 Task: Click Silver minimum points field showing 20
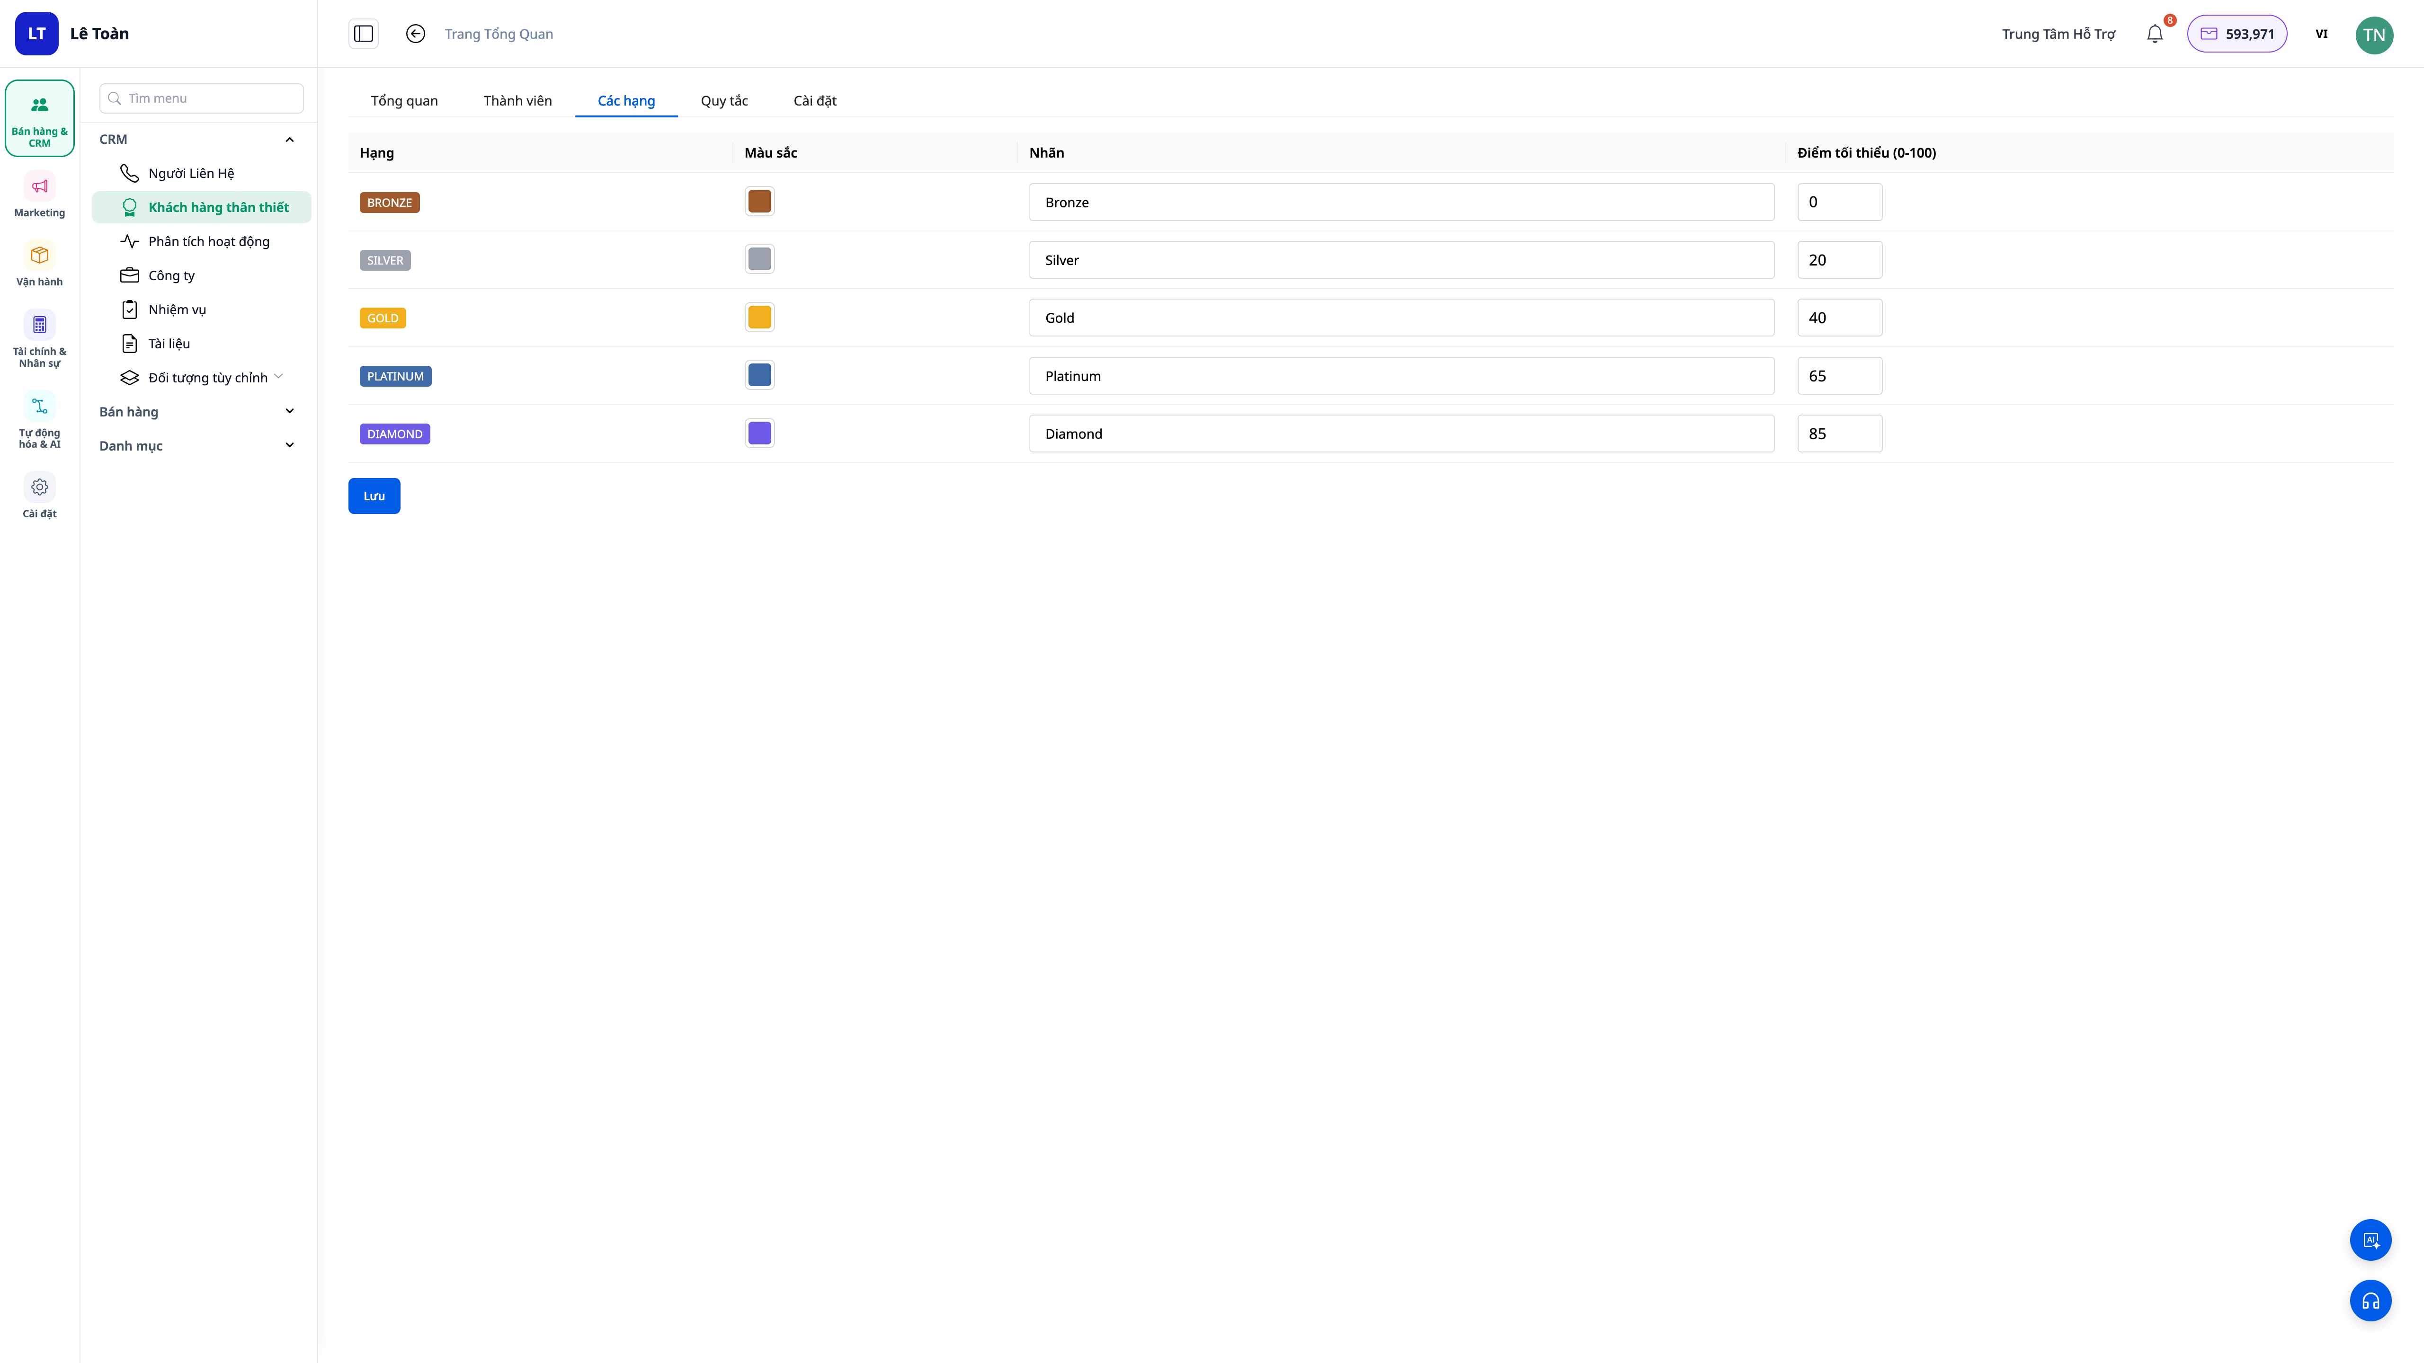(1840, 260)
